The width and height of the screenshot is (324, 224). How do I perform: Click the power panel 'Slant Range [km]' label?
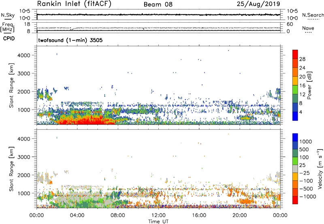(x=11, y=85)
